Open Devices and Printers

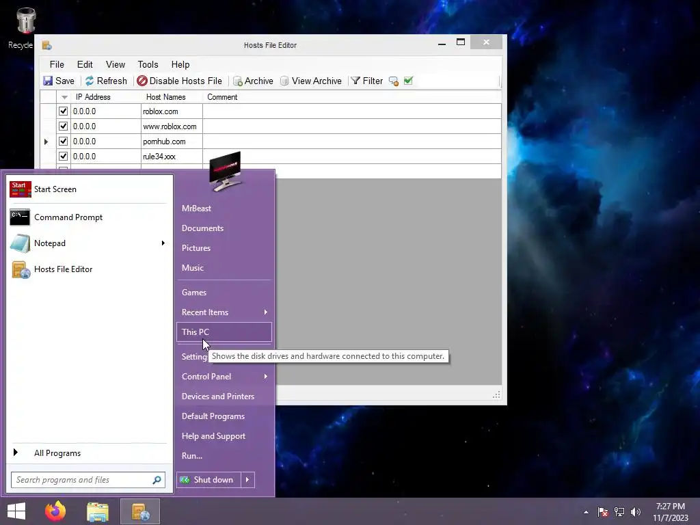tap(224, 396)
